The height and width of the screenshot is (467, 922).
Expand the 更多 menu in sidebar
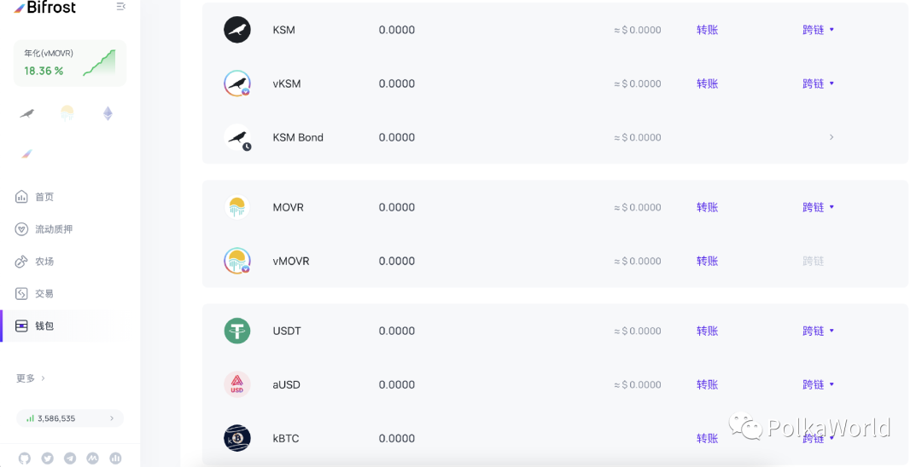[31, 378]
